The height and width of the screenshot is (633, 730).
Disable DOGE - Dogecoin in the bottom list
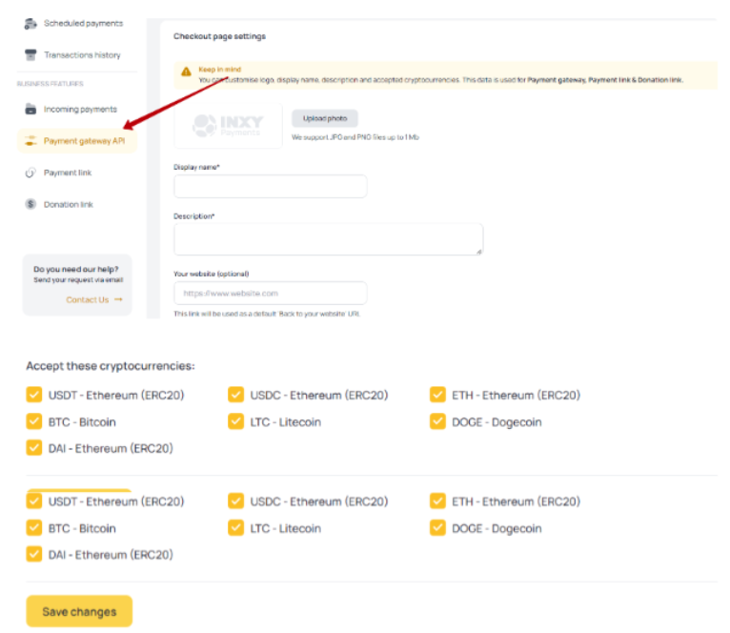(437, 528)
